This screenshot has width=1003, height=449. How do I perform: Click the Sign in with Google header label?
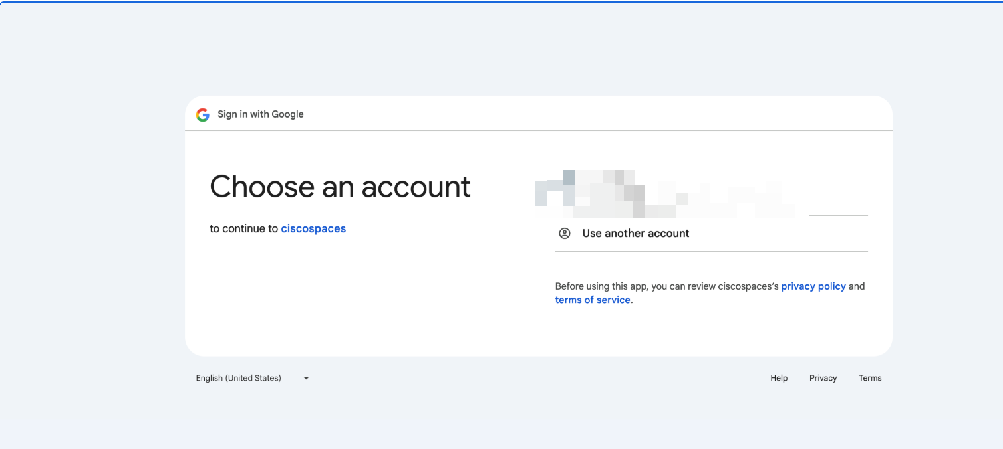tap(260, 114)
